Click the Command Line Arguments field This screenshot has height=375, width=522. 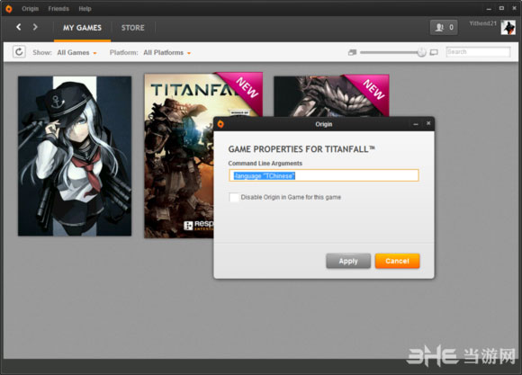point(324,175)
